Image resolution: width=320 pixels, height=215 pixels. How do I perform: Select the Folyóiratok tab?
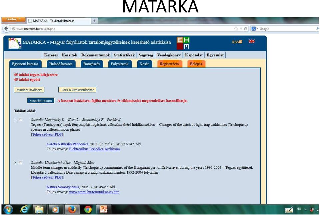pos(120,64)
